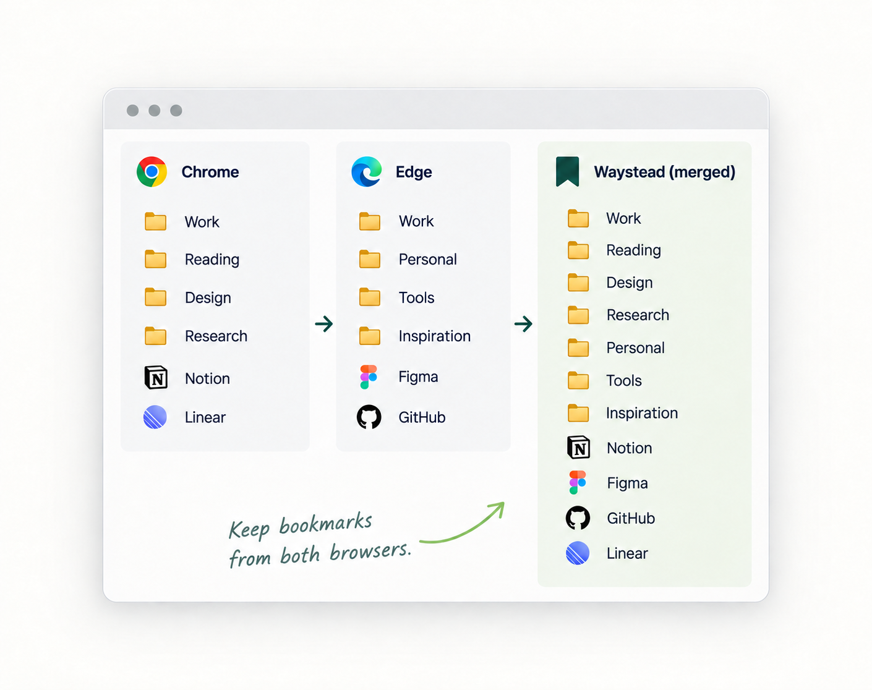Click the Chrome panel title text
872x690 pixels.
tap(210, 172)
